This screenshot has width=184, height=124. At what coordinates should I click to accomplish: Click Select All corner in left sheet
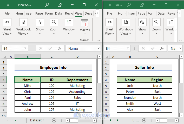click(x=5, y=57)
